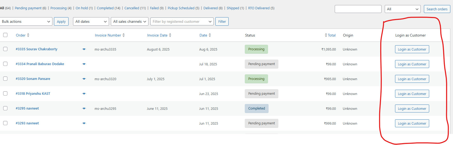Open the preview eye for Sonam Pansare's order
The image size is (453, 145).
click(84, 79)
